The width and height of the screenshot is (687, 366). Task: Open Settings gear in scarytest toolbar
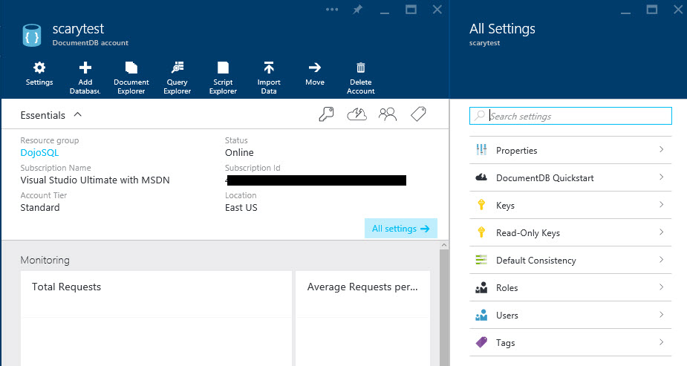39,73
